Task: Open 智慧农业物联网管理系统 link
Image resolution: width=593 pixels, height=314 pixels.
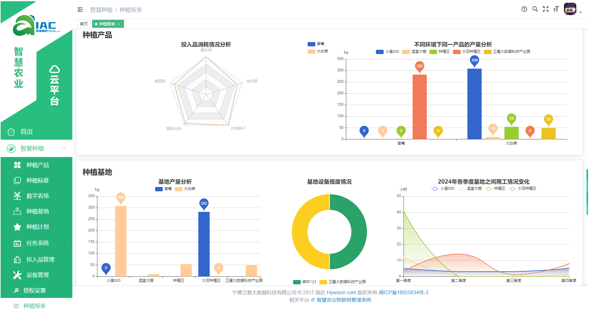Action: (343, 300)
